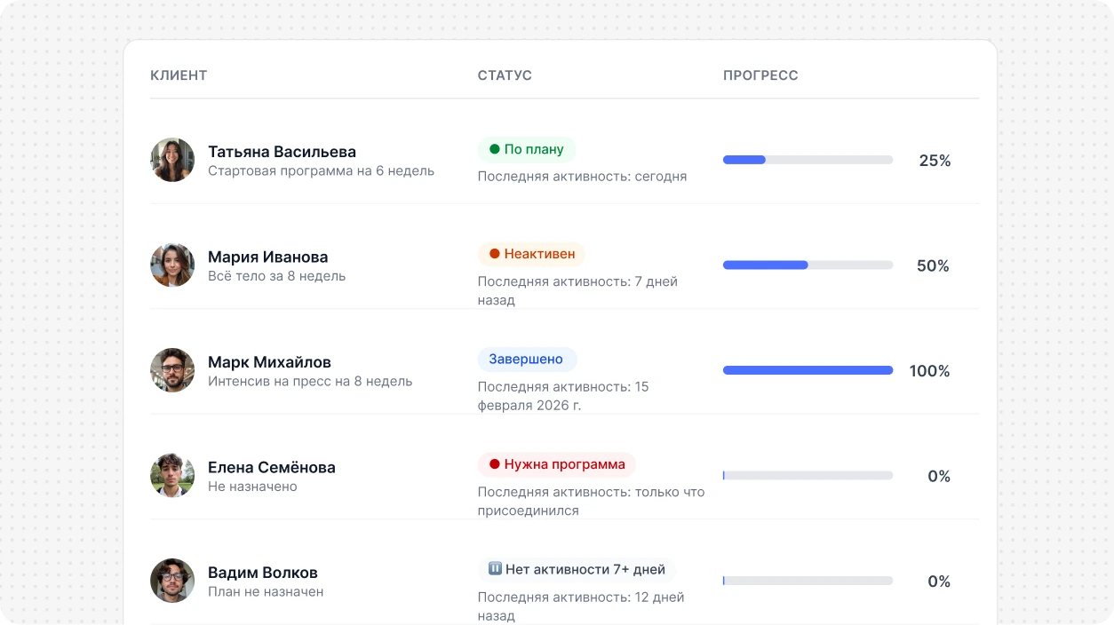The image size is (1114, 625).
Task: Click the 50% progress value
Action: 933,265
